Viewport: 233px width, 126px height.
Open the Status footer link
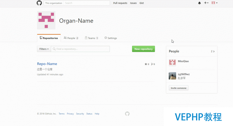(89, 114)
